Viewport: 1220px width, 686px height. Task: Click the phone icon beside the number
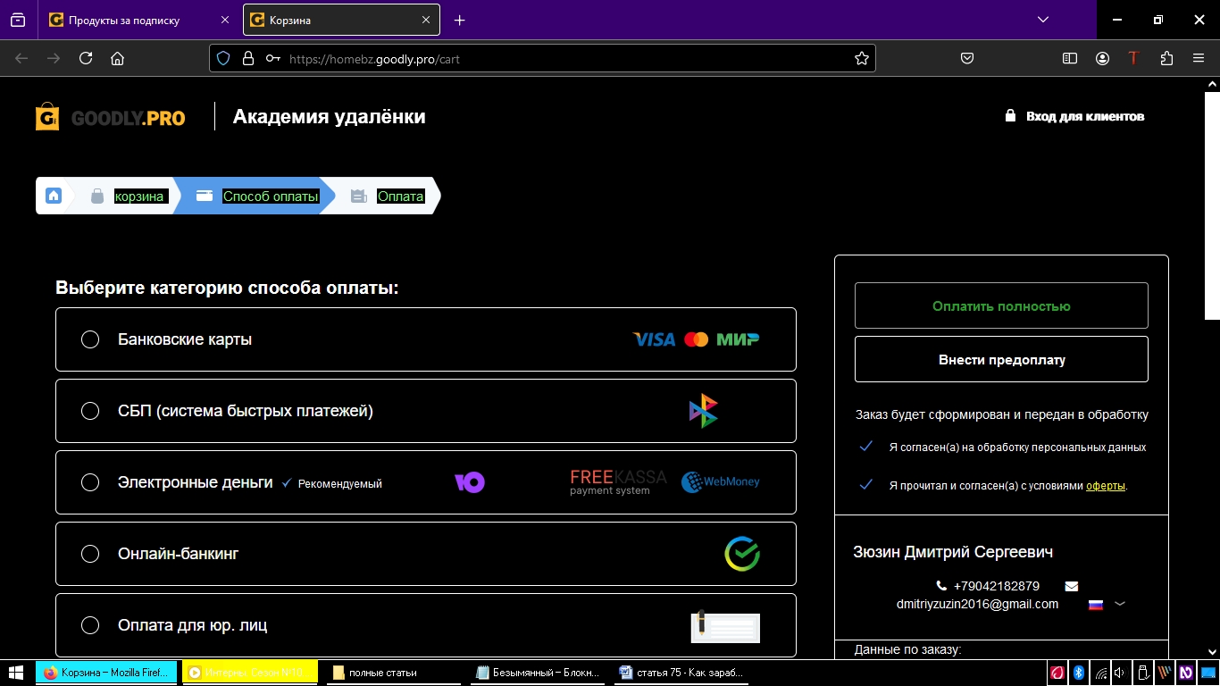941,586
